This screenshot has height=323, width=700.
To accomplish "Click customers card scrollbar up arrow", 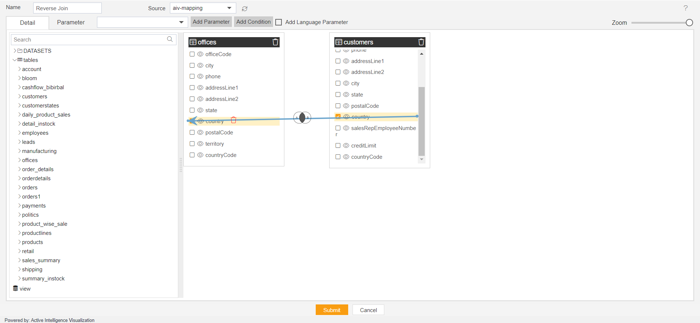I will pyautogui.click(x=421, y=54).
